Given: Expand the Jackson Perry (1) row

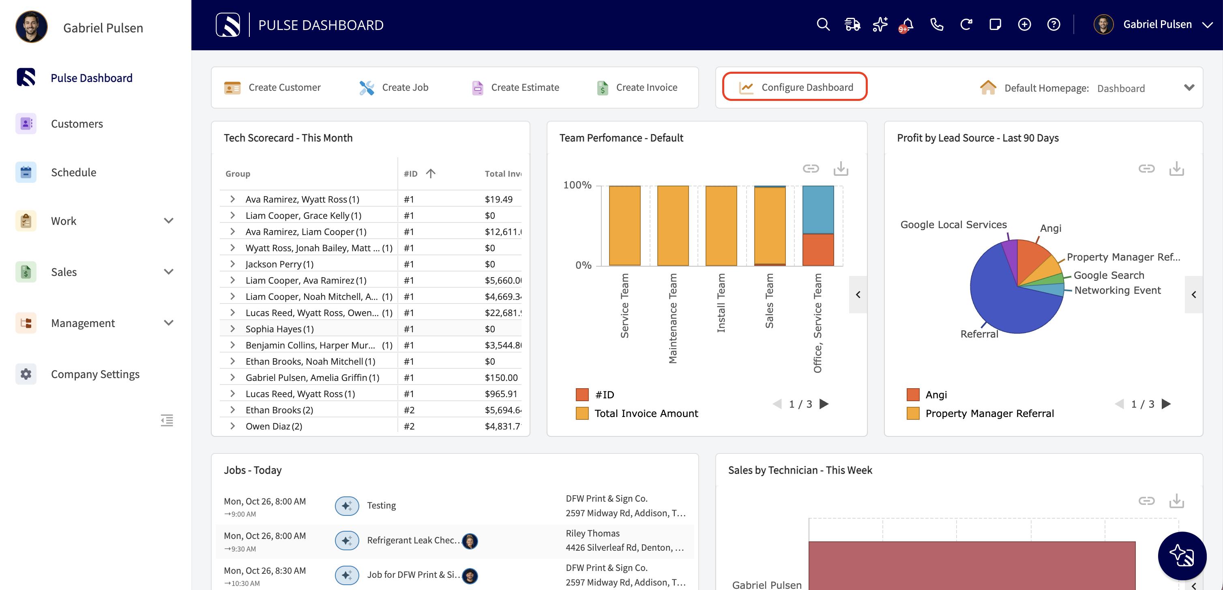Looking at the screenshot, I should 233,264.
